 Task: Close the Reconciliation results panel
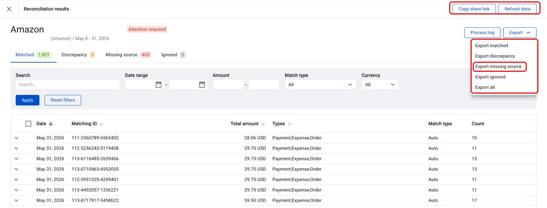(9, 9)
